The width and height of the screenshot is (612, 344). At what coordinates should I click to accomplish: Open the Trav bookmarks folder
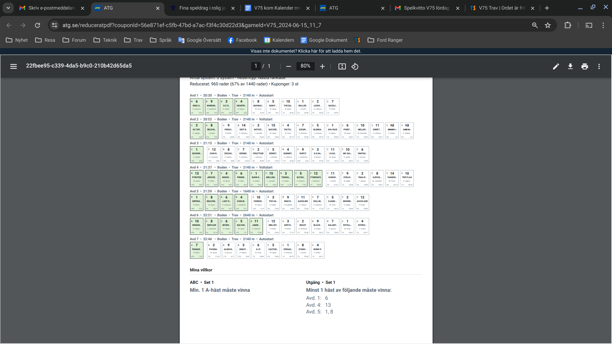coord(134,40)
